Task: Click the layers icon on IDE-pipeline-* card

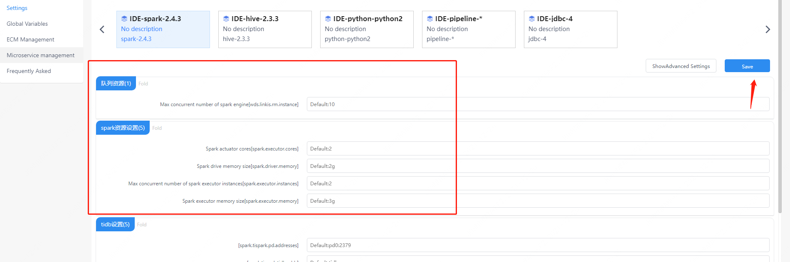Action: tap(430, 19)
